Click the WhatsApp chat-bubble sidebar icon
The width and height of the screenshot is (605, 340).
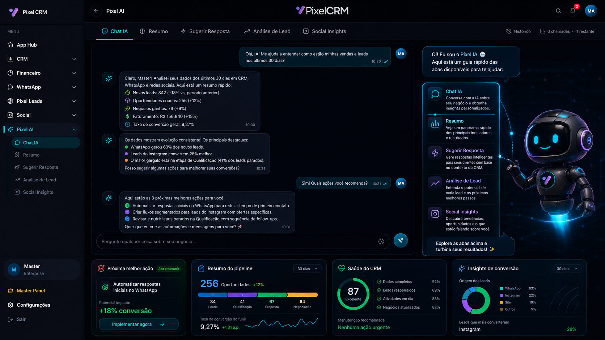[10, 87]
